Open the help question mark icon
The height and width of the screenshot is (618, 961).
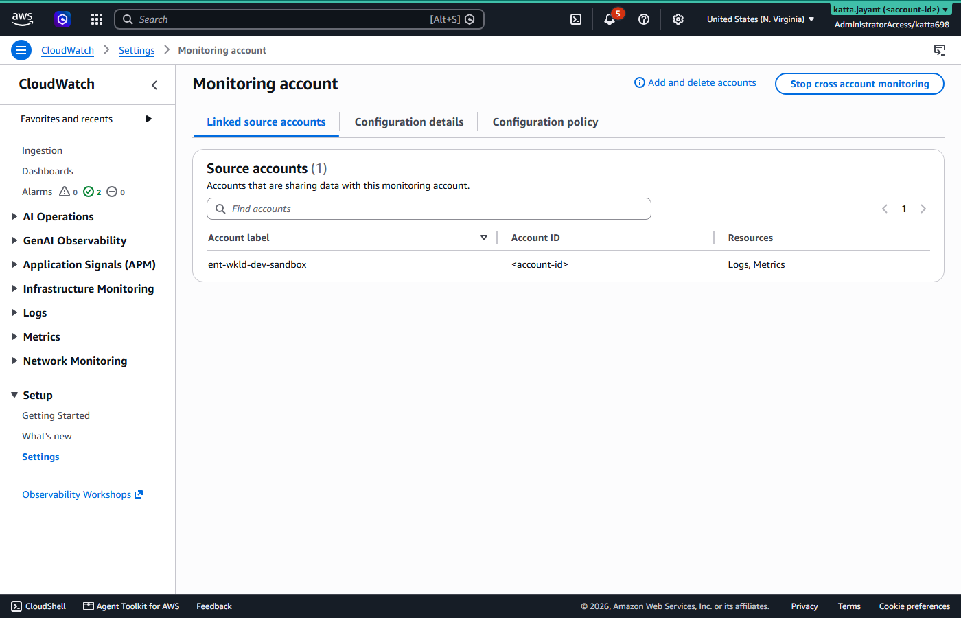click(644, 19)
